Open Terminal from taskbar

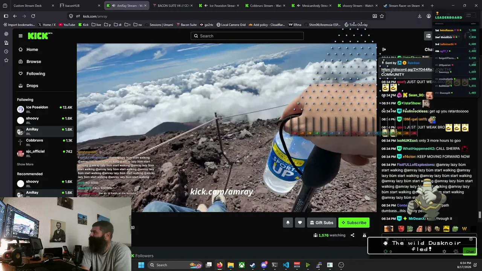(x=275, y=265)
